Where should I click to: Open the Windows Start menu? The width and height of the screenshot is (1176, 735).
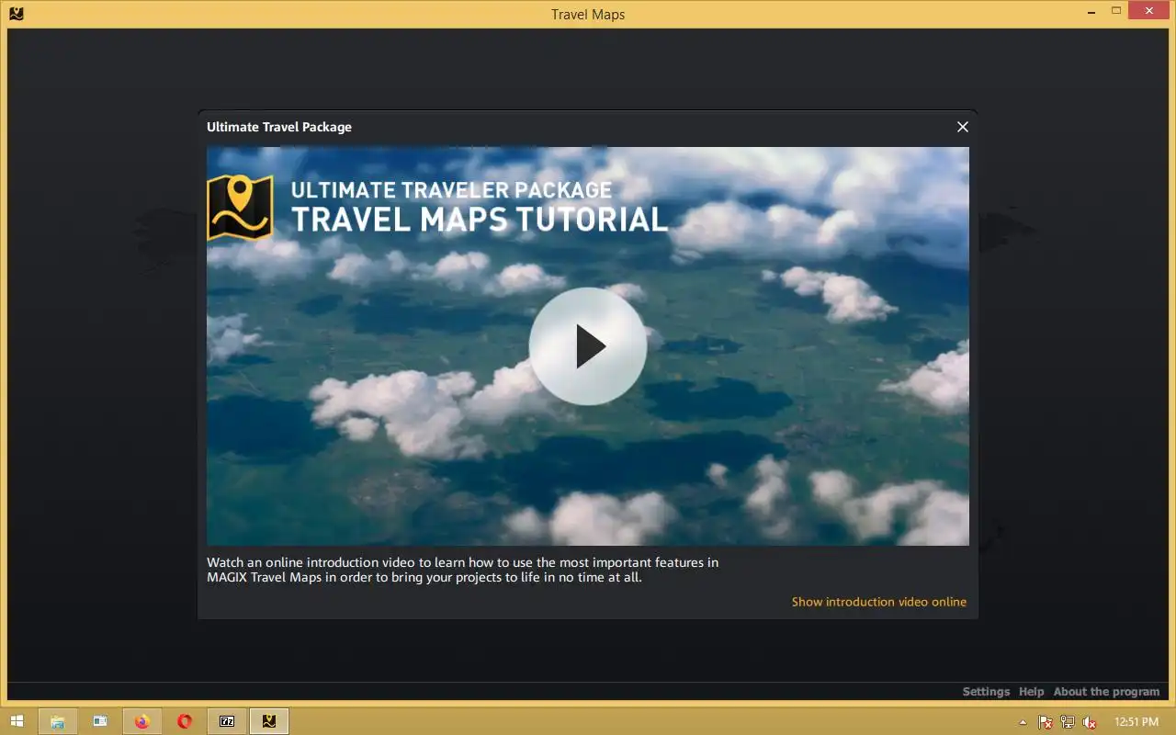pos(17,722)
